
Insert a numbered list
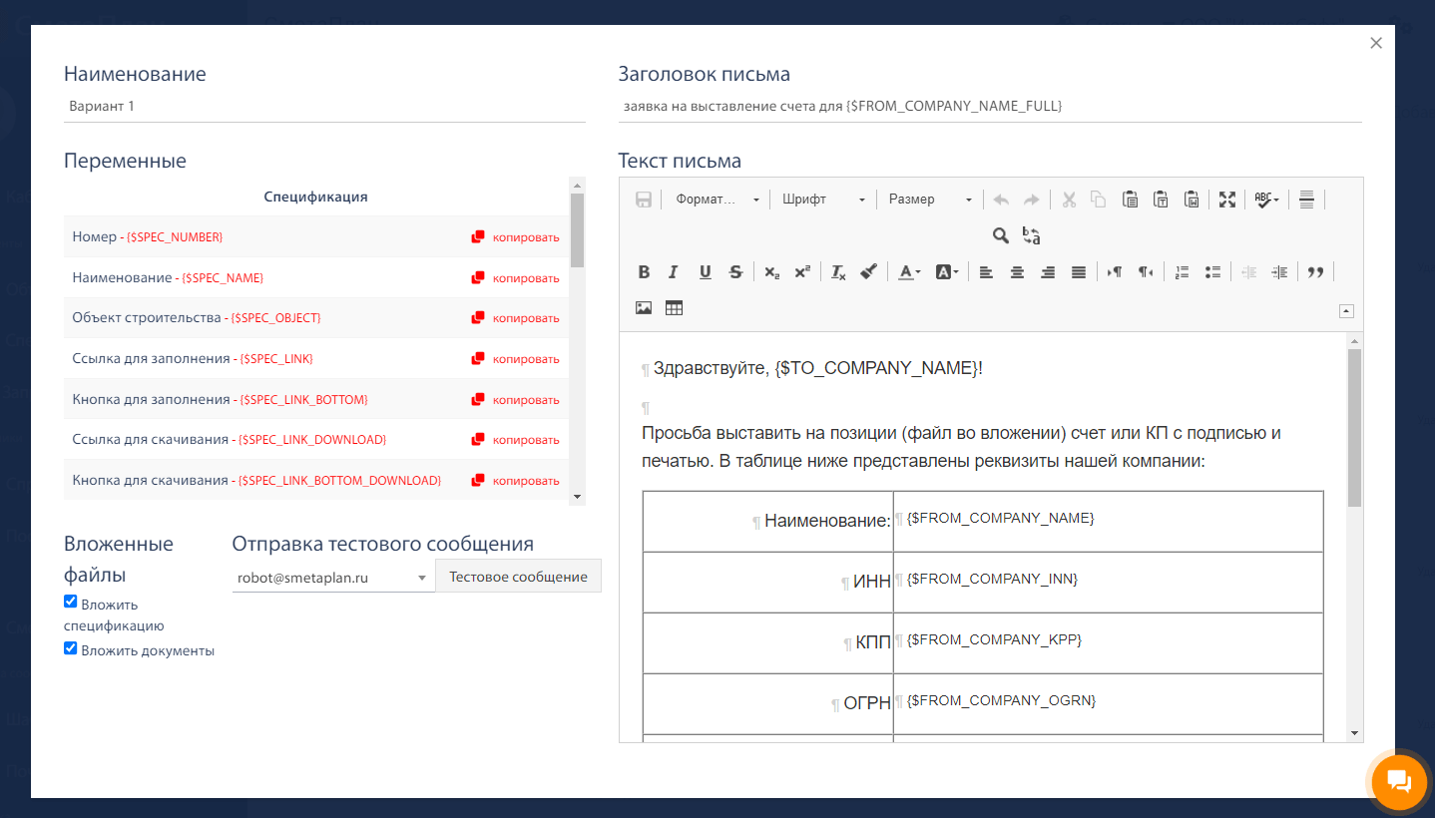click(1183, 272)
